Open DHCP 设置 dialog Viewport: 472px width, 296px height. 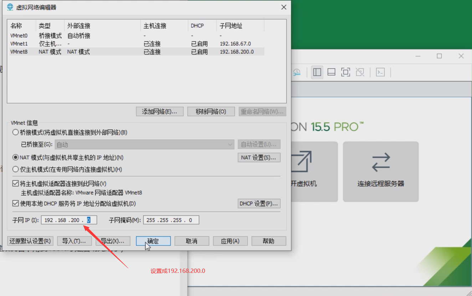coord(259,203)
